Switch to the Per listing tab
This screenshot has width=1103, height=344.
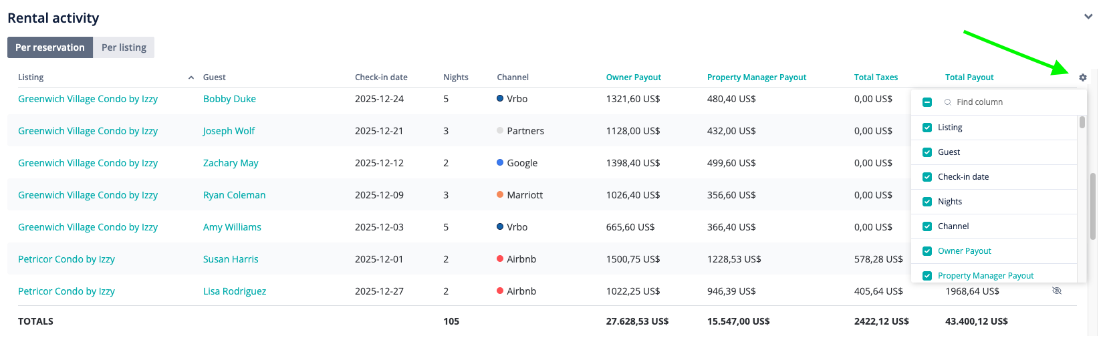(x=124, y=47)
